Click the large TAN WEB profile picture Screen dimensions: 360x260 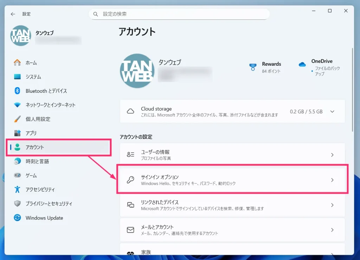137,71
